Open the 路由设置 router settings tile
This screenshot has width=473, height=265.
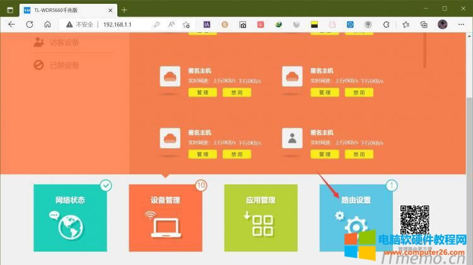(356, 219)
